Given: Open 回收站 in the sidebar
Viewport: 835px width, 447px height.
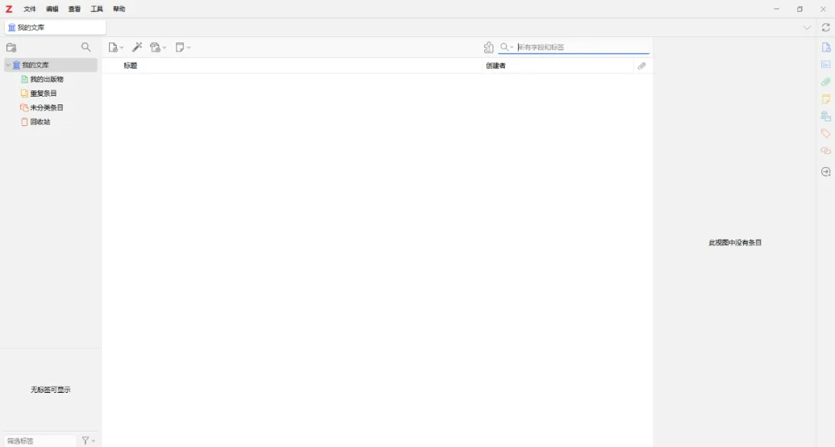Looking at the screenshot, I should pyautogui.click(x=40, y=122).
